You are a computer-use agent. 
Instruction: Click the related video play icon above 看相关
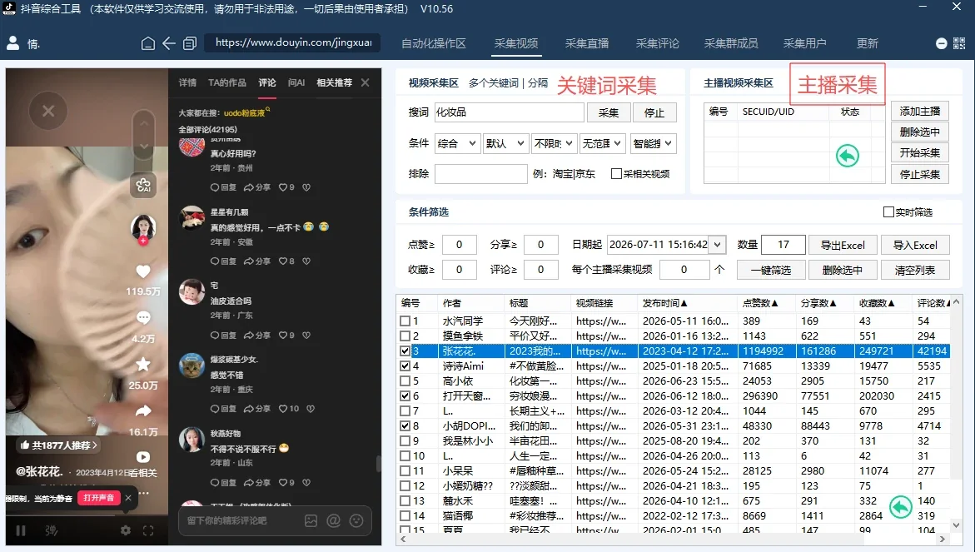[x=143, y=457]
